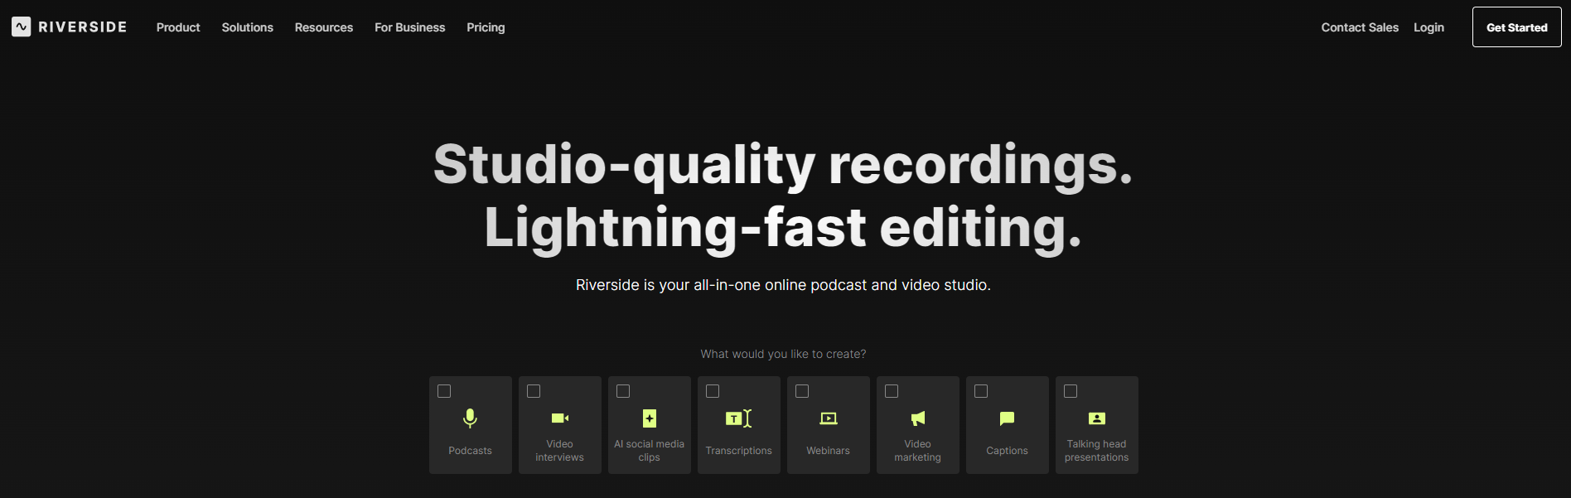Click the Talking head presentations person icon
This screenshot has height=498, width=1571.
tap(1097, 418)
